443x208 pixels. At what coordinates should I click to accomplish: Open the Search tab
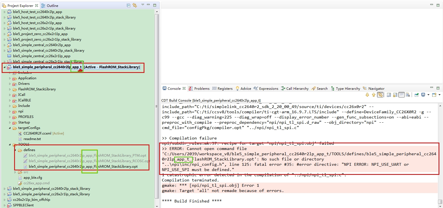tap(319, 88)
